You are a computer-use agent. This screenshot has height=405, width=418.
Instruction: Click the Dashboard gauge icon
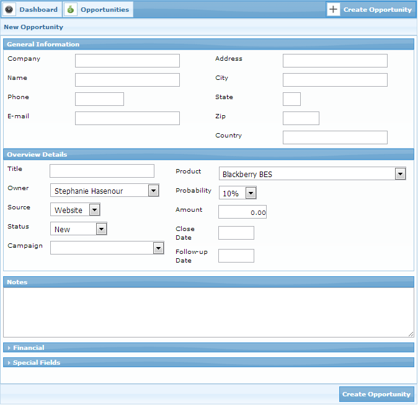[9, 9]
